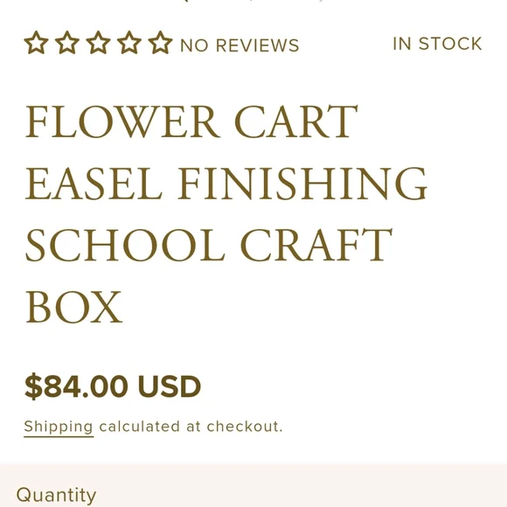
Task: Click the fourth rating star
Action: click(129, 43)
